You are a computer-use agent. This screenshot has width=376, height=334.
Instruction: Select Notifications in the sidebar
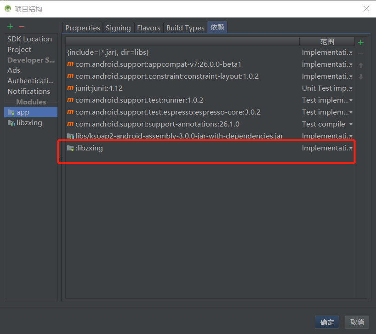[31, 92]
